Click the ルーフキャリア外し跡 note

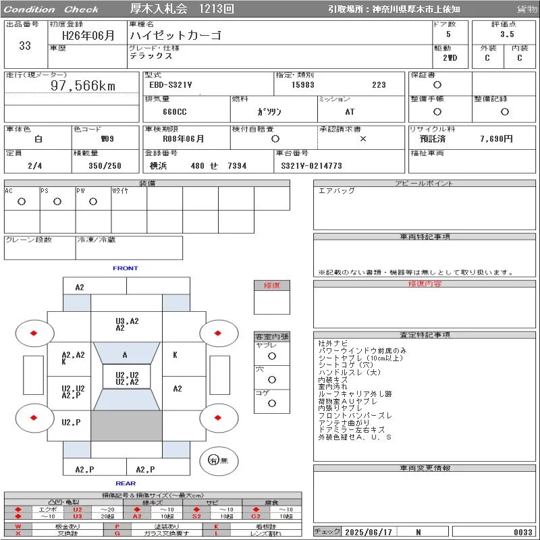[x=355, y=394]
